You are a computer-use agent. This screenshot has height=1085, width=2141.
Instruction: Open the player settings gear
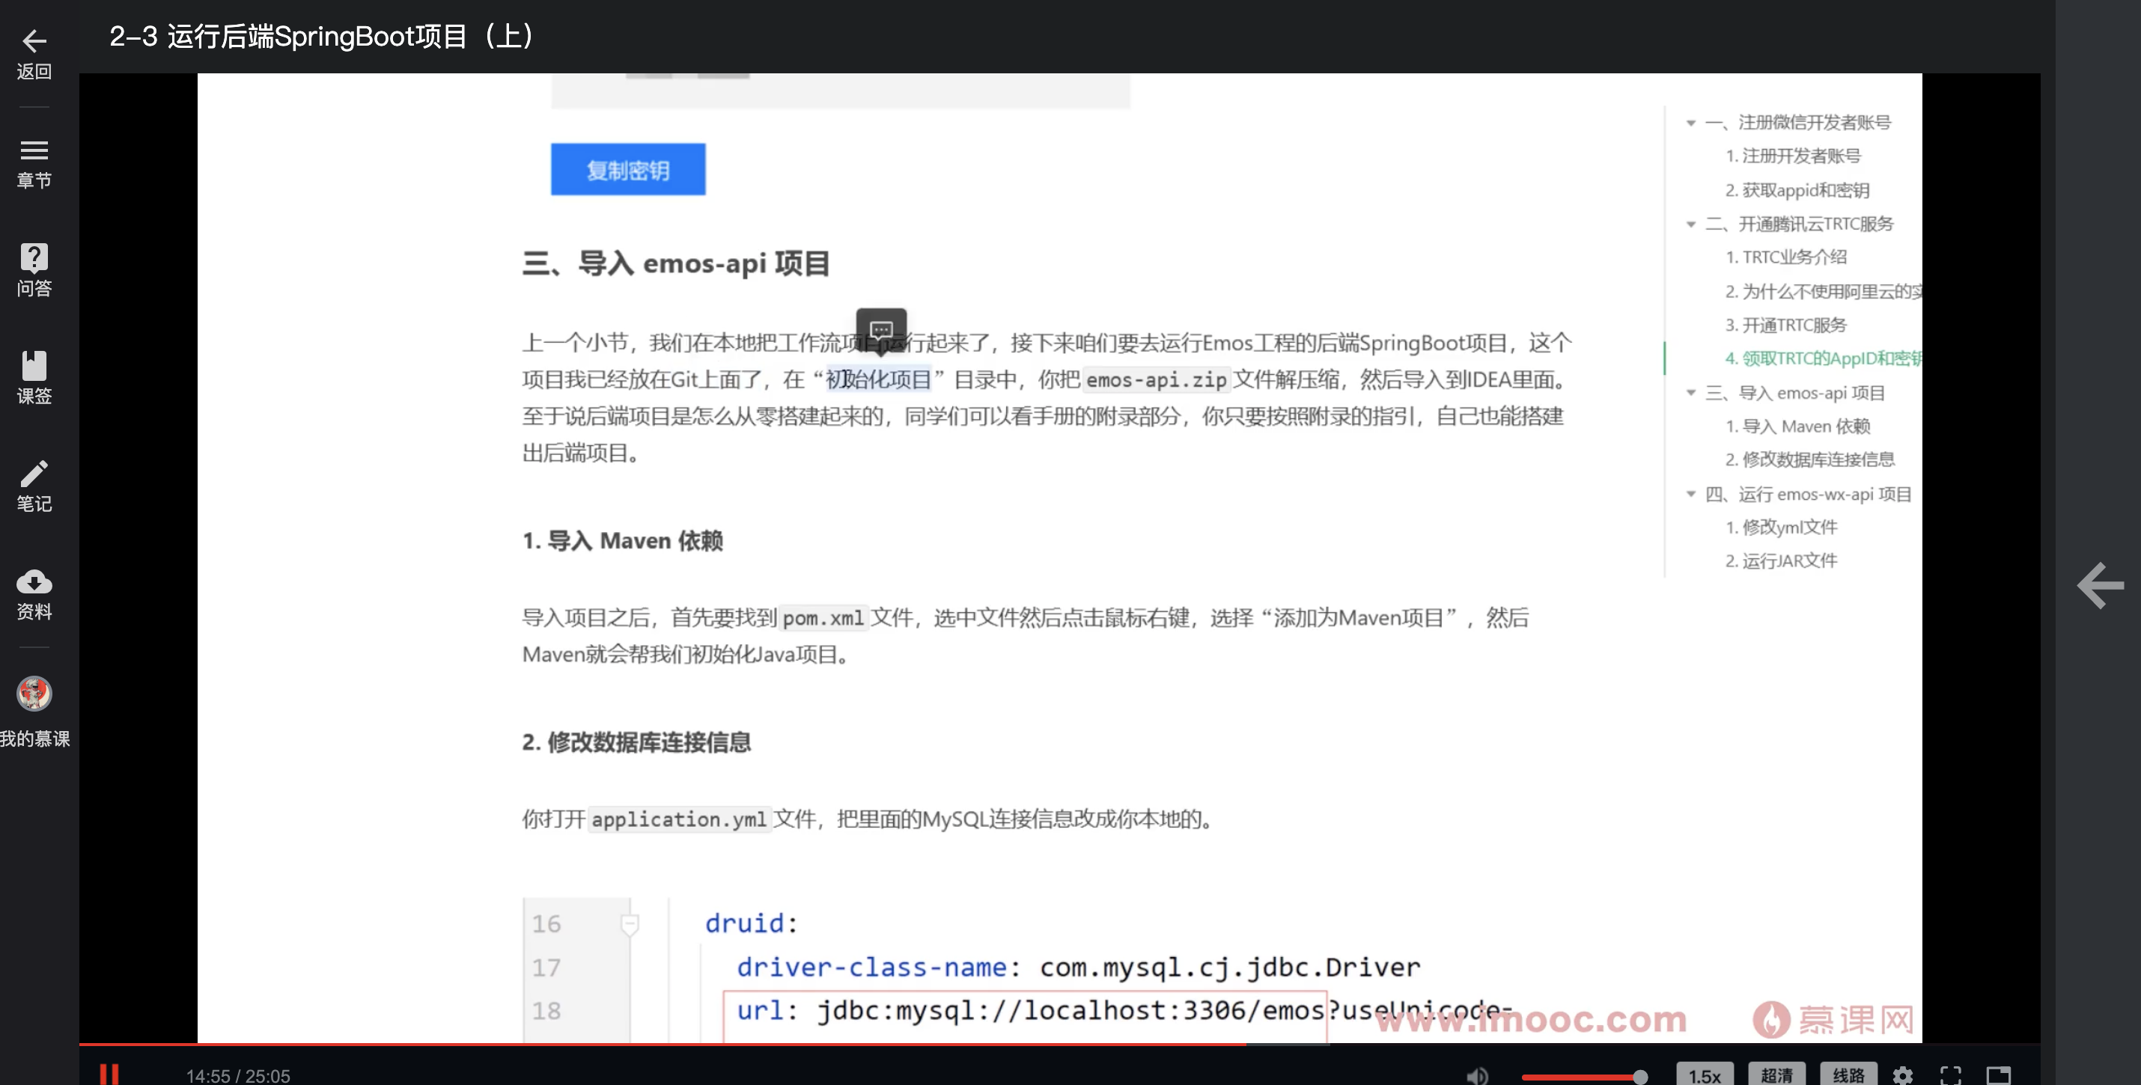tap(1903, 1075)
